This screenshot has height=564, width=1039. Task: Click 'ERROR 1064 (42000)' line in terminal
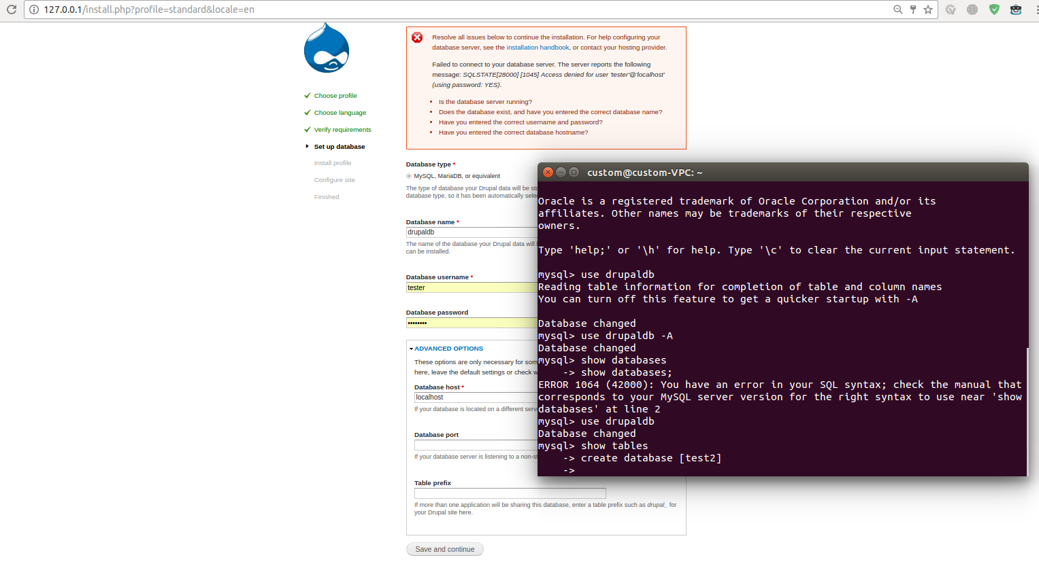click(780, 385)
